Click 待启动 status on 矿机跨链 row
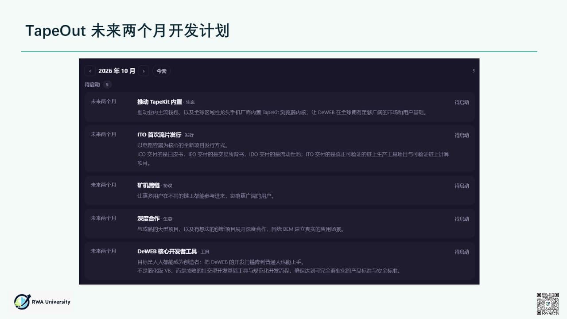 462,186
